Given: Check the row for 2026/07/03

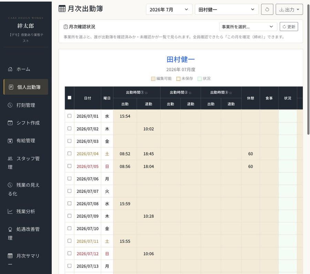Looking at the screenshot, I should tap(69, 141).
